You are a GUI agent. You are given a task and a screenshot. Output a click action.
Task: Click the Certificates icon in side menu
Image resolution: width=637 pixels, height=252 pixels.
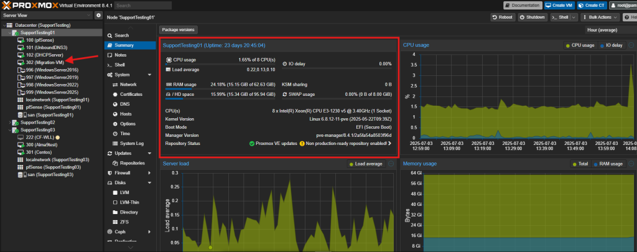[115, 95]
